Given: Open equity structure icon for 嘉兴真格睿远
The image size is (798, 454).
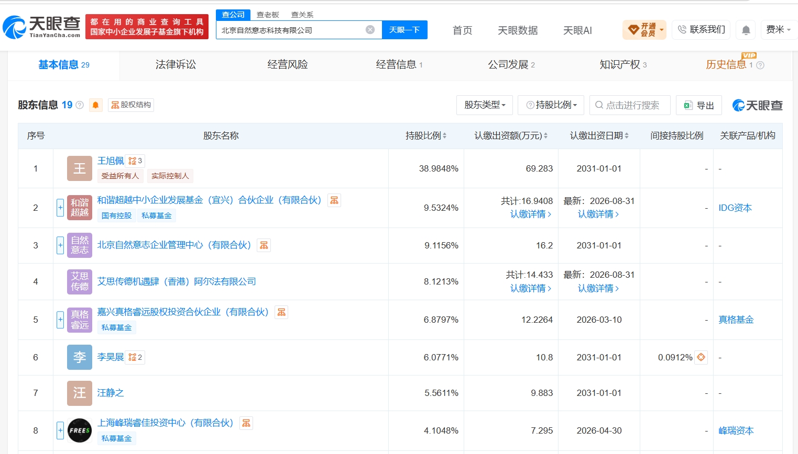Looking at the screenshot, I should pyautogui.click(x=281, y=312).
